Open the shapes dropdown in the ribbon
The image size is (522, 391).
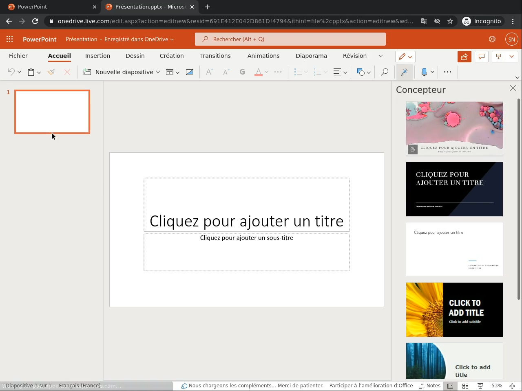(x=369, y=72)
